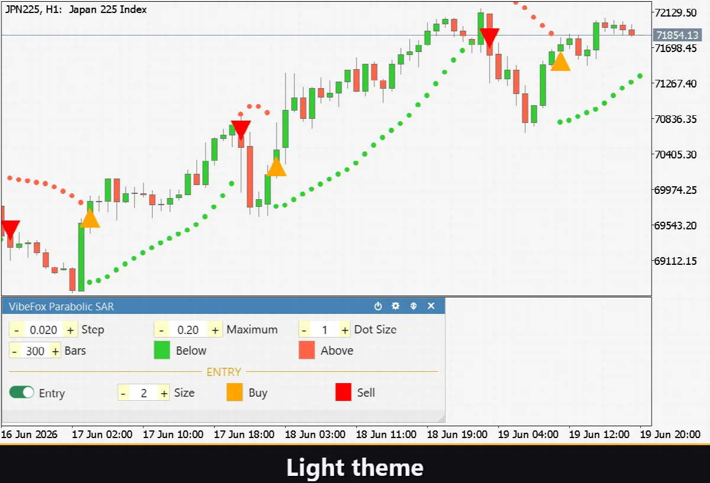The width and height of the screenshot is (710, 483).
Task: Increase Dot Size using its plus button
Action: point(344,330)
